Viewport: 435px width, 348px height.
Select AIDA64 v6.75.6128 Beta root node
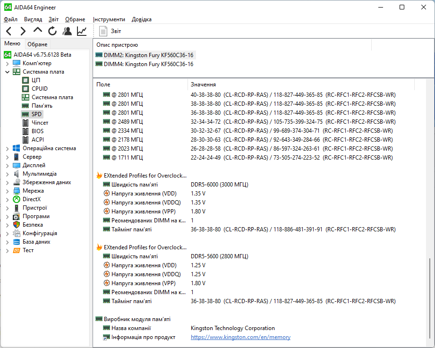[43, 55]
